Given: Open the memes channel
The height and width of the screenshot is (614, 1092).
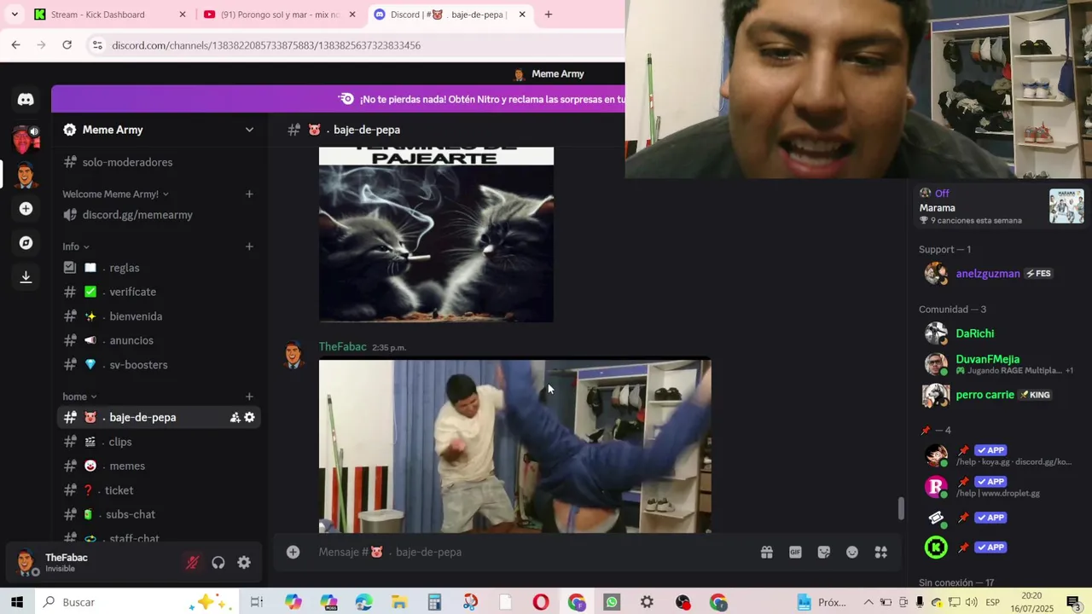Looking at the screenshot, I should (x=160, y=466).
